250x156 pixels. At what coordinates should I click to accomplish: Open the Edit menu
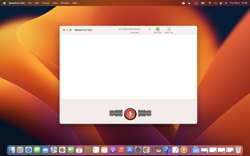point(37,3)
